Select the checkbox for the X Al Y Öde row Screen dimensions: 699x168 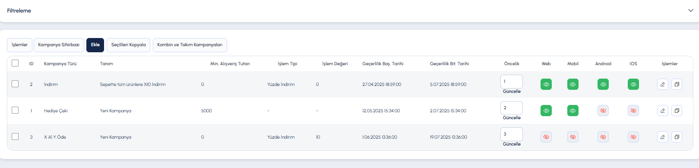[15, 136]
